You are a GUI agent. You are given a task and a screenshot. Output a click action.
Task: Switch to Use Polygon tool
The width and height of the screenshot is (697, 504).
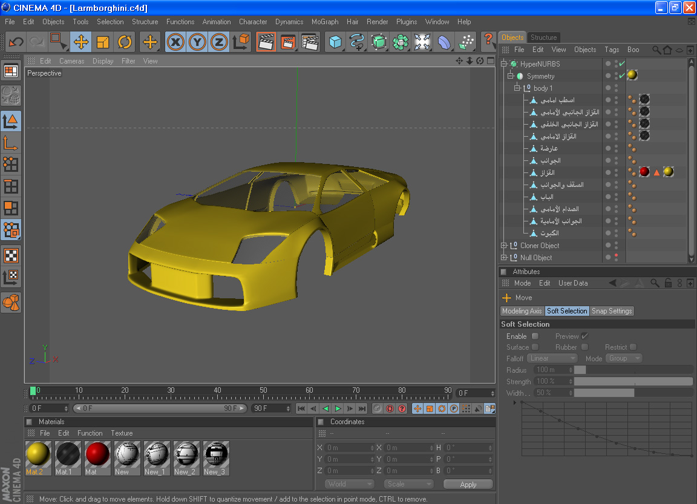click(11, 208)
